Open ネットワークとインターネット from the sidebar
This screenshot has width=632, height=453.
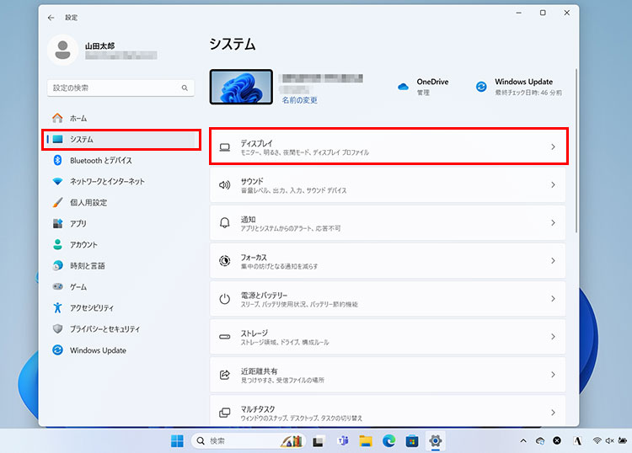tap(106, 181)
